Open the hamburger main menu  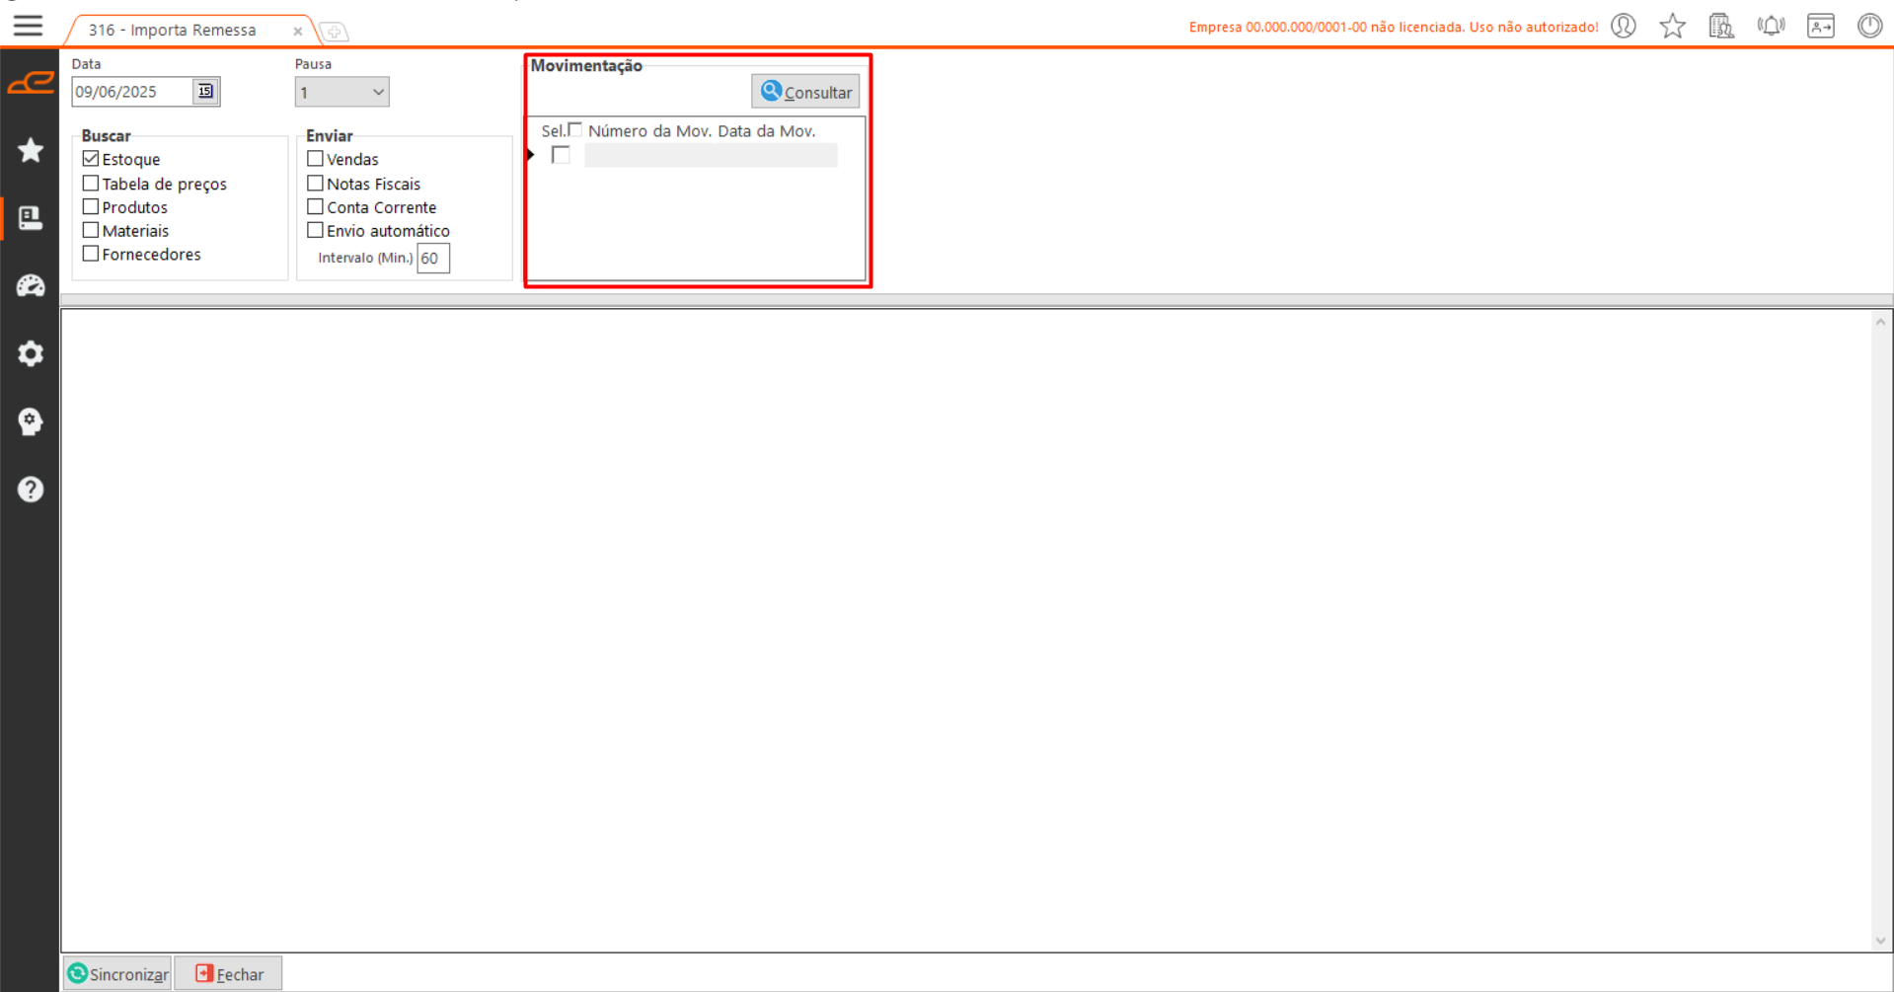tap(28, 26)
